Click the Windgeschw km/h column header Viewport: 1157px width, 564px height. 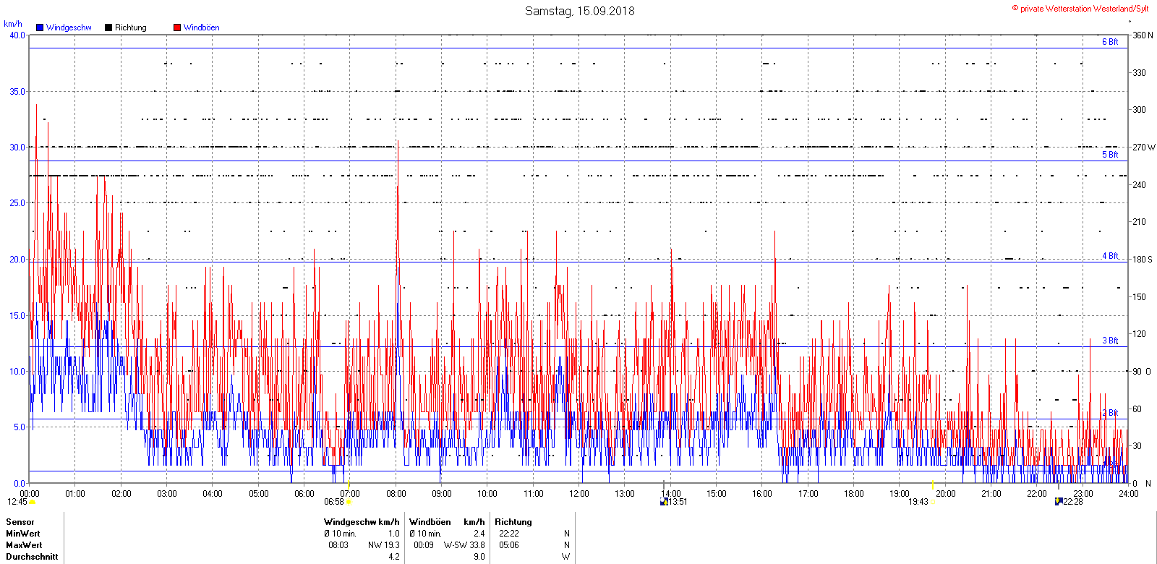362,522
